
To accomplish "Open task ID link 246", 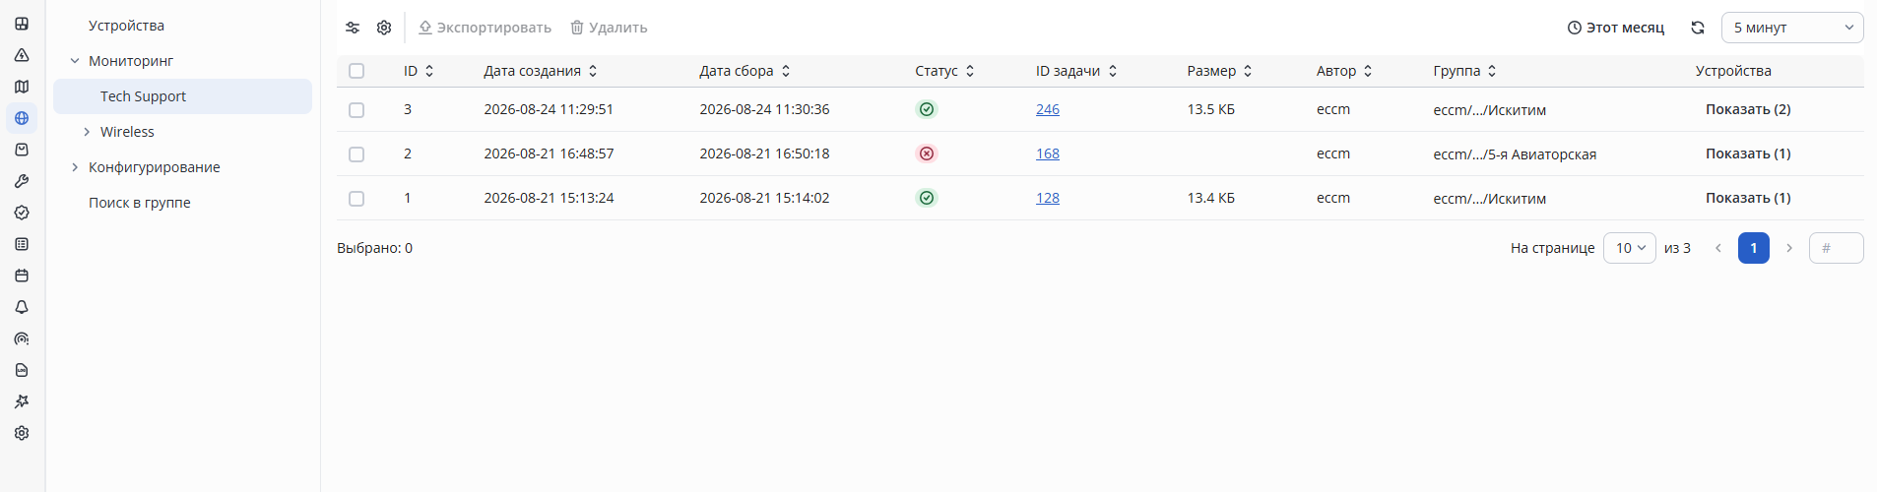I will pos(1048,109).
